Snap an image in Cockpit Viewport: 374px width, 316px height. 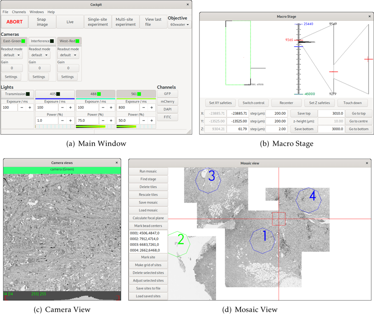tap(42, 22)
